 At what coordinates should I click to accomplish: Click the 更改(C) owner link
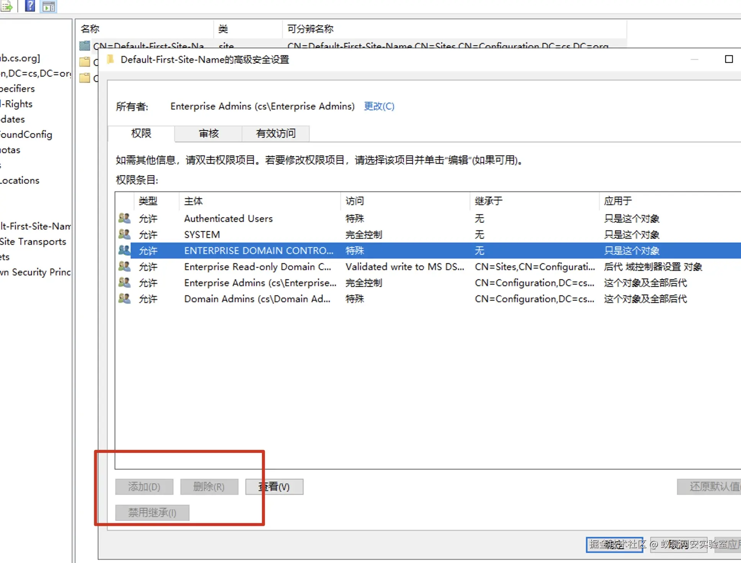[x=379, y=106]
